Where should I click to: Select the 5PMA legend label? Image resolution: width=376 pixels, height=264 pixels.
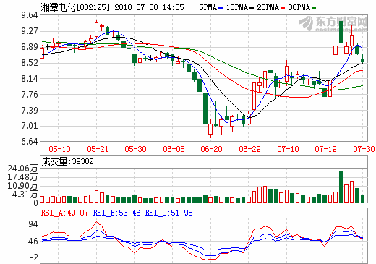[x=208, y=7]
